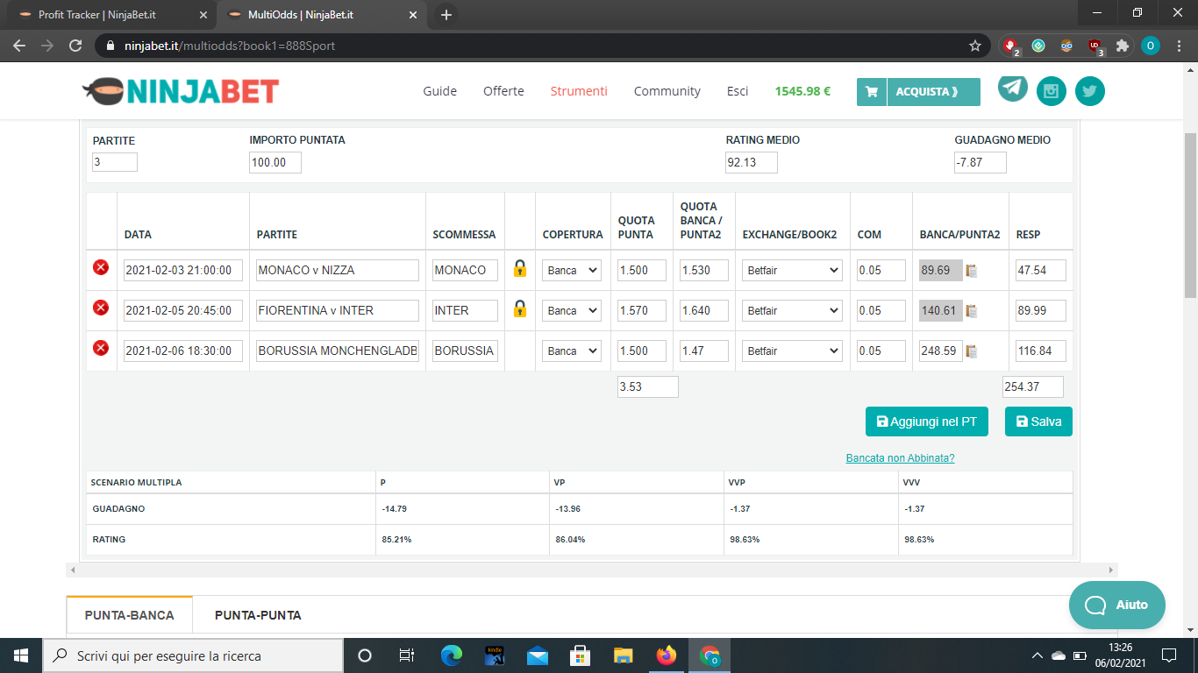The height and width of the screenshot is (673, 1198).
Task: Copy the 89.69 bank stake to clipboard
Action: point(972,271)
